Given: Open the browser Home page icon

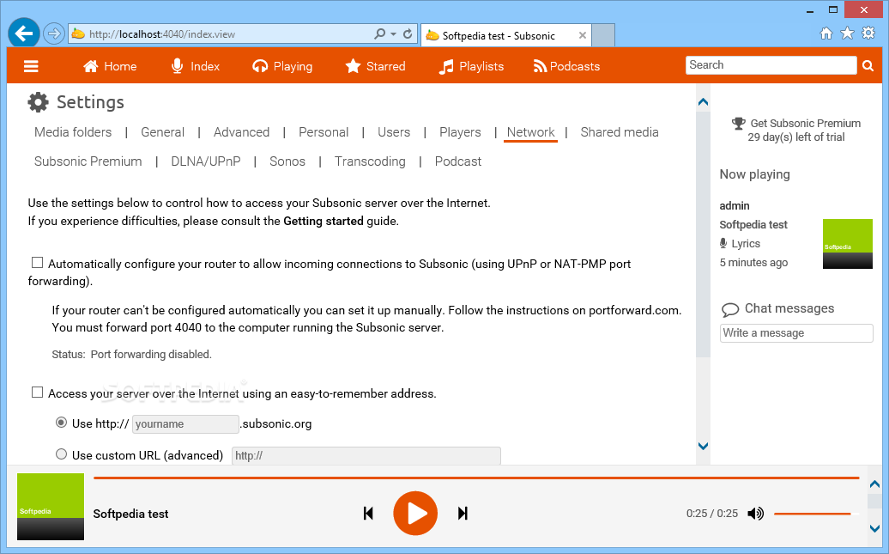Looking at the screenshot, I should [x=826, y=33].
